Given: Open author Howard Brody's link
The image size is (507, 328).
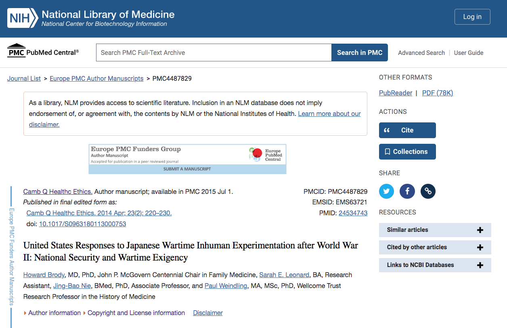Looking at the screenshot, I should [44, 275].
